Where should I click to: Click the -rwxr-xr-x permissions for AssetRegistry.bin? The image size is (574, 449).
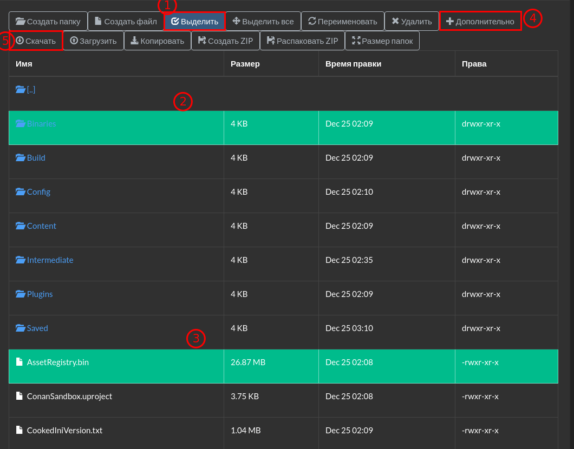pyautogui.click(x=480, y=362)
